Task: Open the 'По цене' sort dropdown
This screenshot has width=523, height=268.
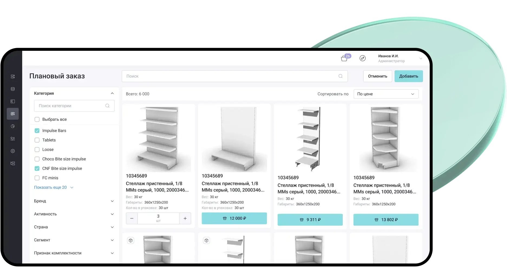Action: 386,94
